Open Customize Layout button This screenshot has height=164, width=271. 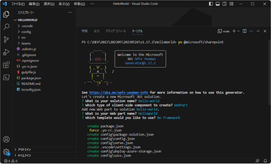click(231, 4)
